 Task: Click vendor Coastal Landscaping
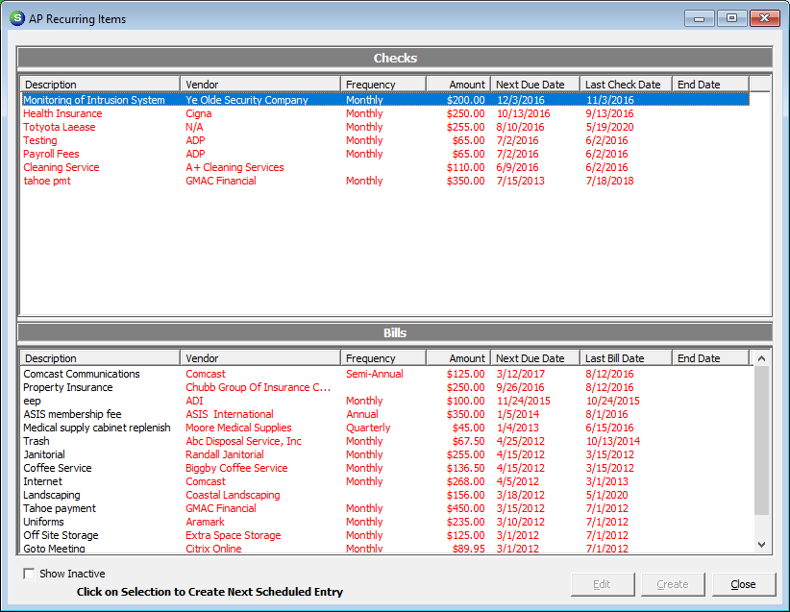[x=233, y=495]
